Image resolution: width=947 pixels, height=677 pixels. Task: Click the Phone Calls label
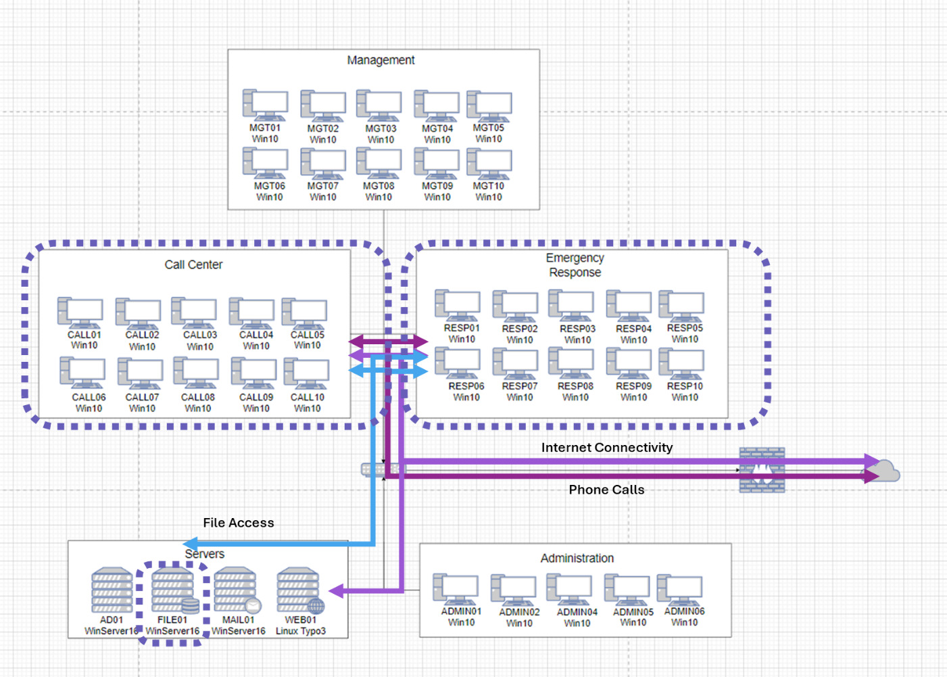606,490
